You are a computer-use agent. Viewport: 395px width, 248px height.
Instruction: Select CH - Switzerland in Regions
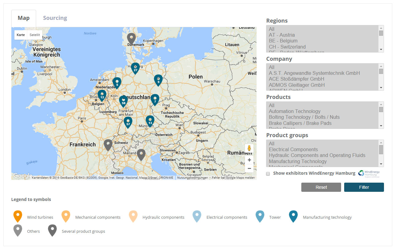coord(322,47)
